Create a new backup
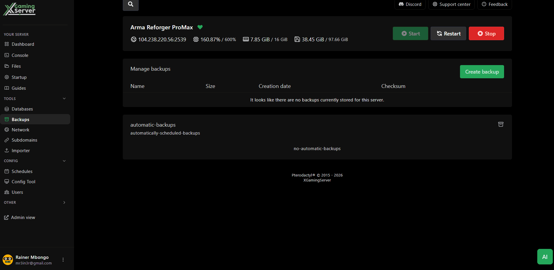Viewport: 554px width, 270px height. 482,72
